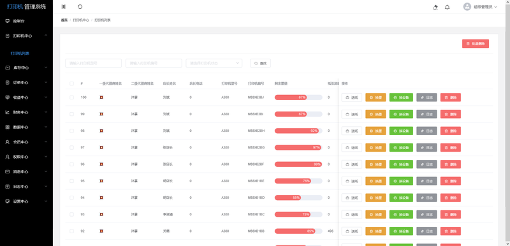Check the checkbox for row 98
510x246 pixels.
[71, 131]
